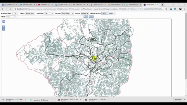Click the page vertical scrollbar
Screen dimensions: 187x105
tap(186, 46)
